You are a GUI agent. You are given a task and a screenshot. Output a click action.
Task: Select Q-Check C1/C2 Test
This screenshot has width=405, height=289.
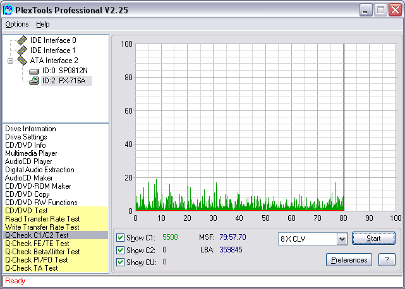56,235
